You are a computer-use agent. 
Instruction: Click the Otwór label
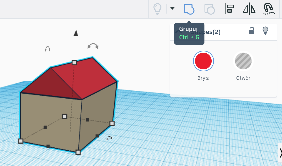tap(243, 78)
